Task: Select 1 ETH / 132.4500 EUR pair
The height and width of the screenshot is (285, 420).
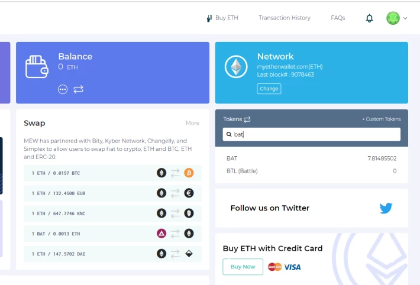Action: tap(112, 193)
